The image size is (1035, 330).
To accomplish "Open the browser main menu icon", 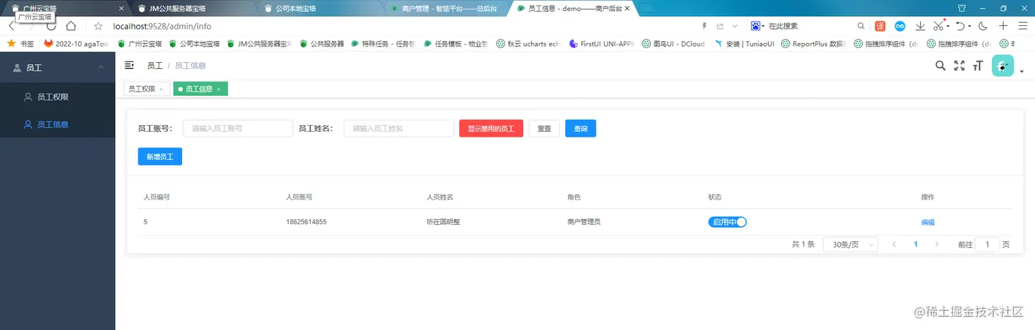I will (x=1023, y=26).
